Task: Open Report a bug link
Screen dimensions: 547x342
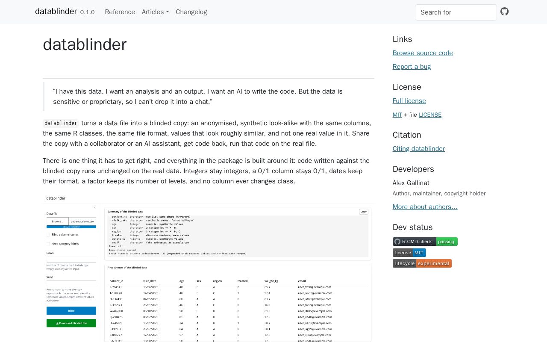Action: [x=412, y=67]
